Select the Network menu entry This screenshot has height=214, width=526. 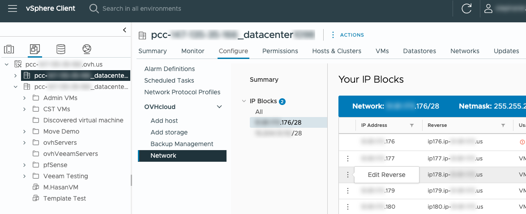click(x=182, y=156)
